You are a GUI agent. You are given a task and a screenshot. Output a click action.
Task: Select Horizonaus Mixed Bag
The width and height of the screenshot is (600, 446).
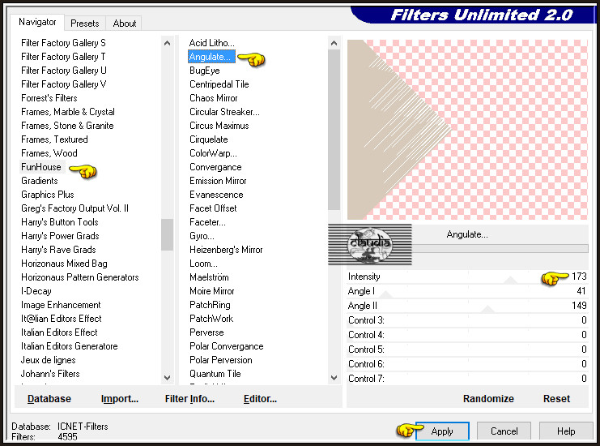(64, 264)
